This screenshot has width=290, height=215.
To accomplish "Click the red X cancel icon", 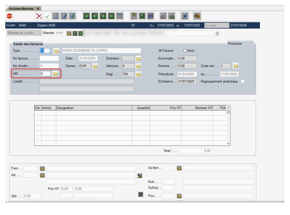I will point(39,16).
